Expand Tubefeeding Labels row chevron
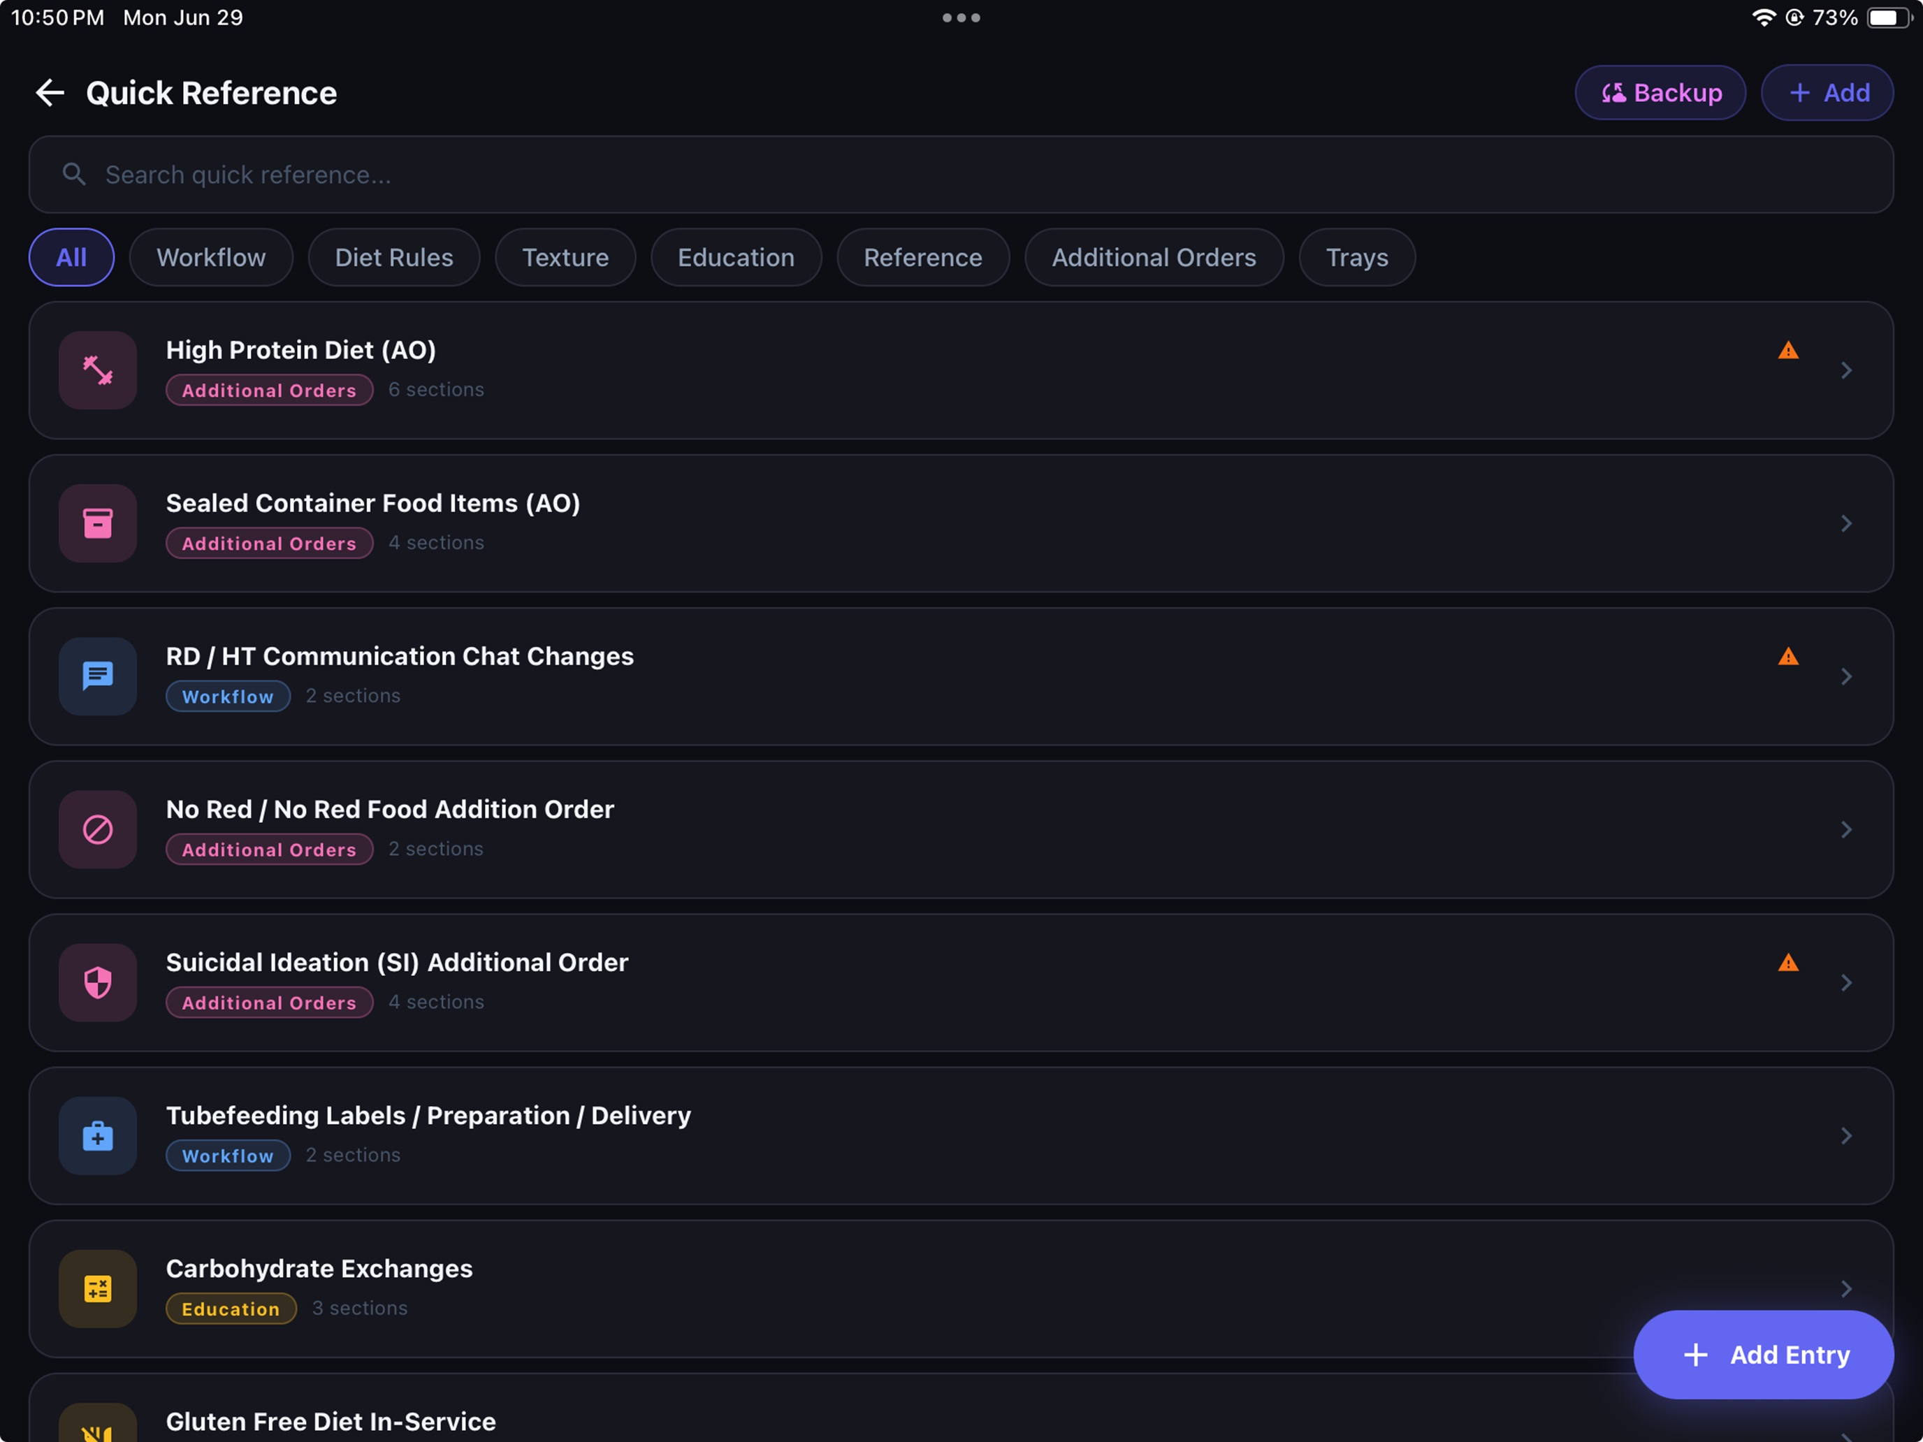 [x=1847, y=1135]
